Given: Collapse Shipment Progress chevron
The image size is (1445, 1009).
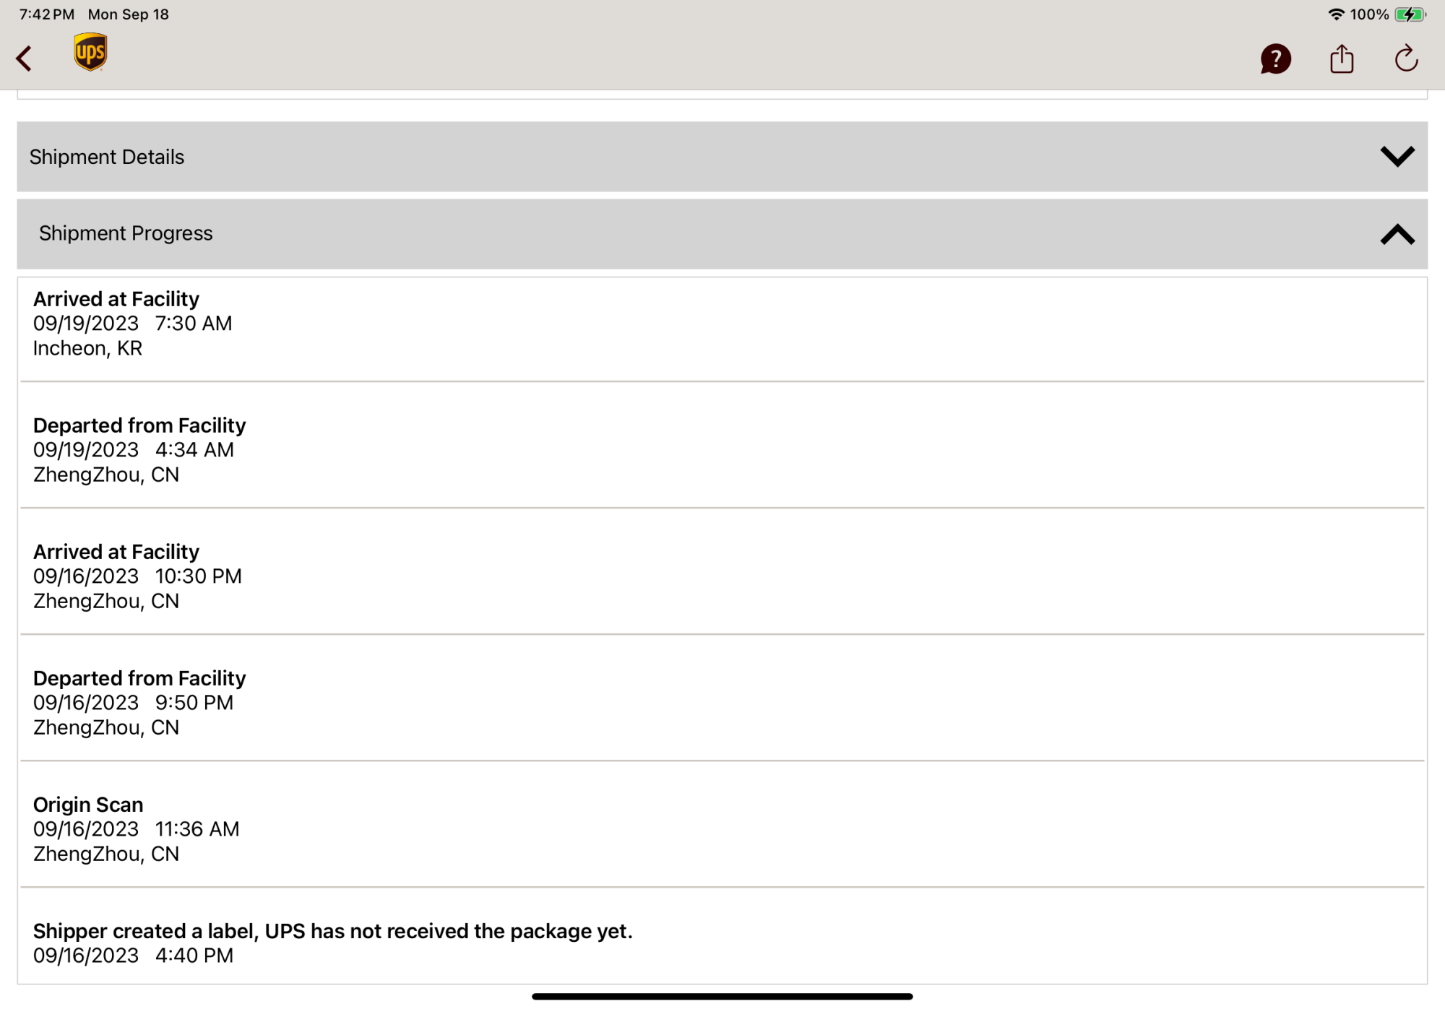Looking at the screenshot, I should [x=1397, y=234].
